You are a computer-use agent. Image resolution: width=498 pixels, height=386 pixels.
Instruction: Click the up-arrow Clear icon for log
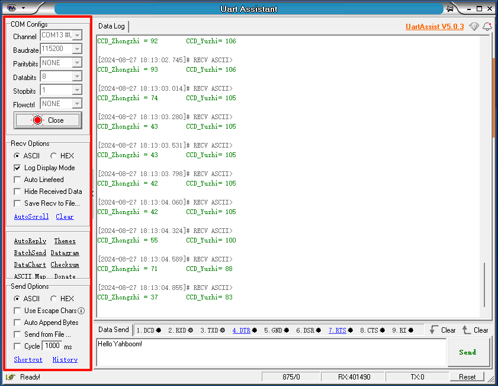pos(466,330)
